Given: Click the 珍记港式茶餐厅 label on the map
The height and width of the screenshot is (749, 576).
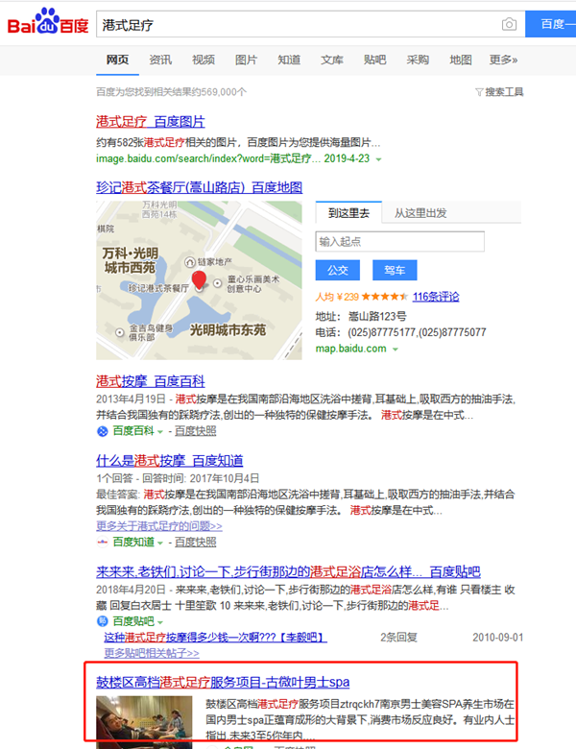Looking at the screenshot, I should 158,288.
